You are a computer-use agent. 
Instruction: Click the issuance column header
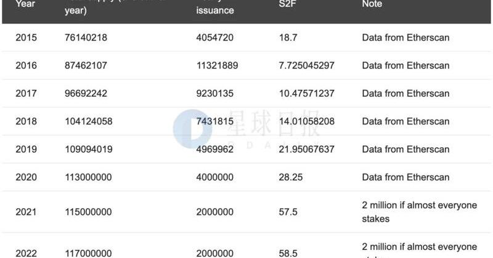215,10
